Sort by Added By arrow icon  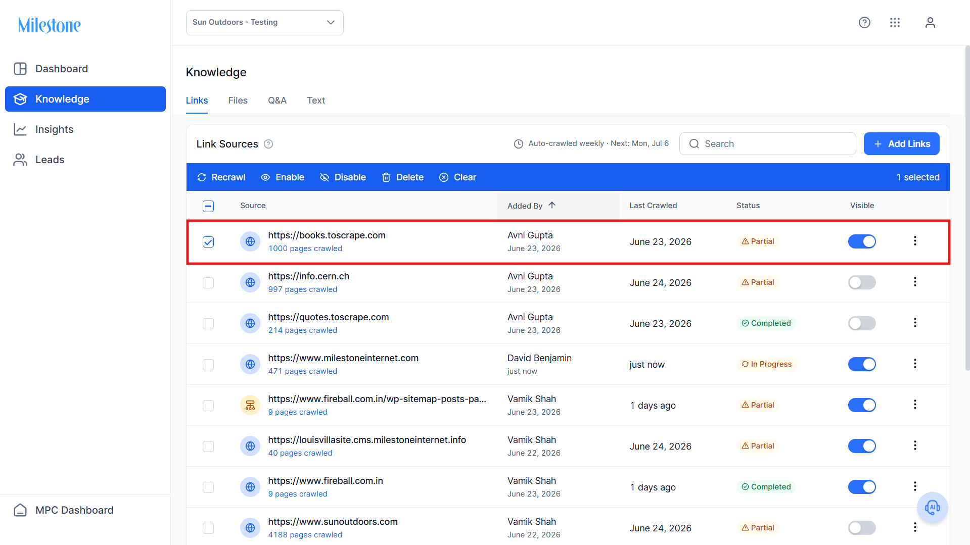pyautogui.click(x=552, y=205)
